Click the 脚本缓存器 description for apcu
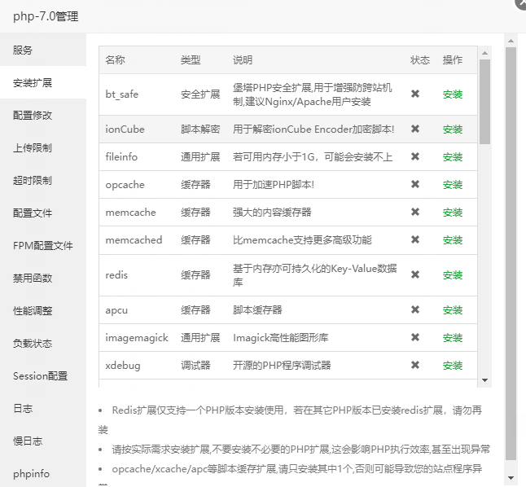Viewport: 526px width, 487px height. tap(257, 309)
